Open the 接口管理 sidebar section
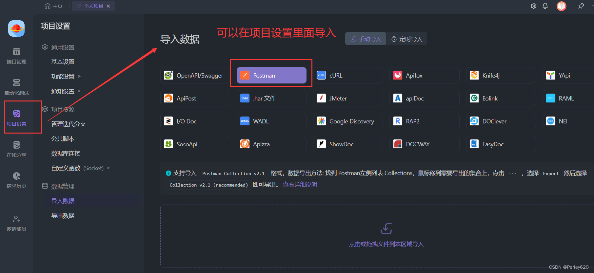 pyautogui.click(x=16, y=56)
